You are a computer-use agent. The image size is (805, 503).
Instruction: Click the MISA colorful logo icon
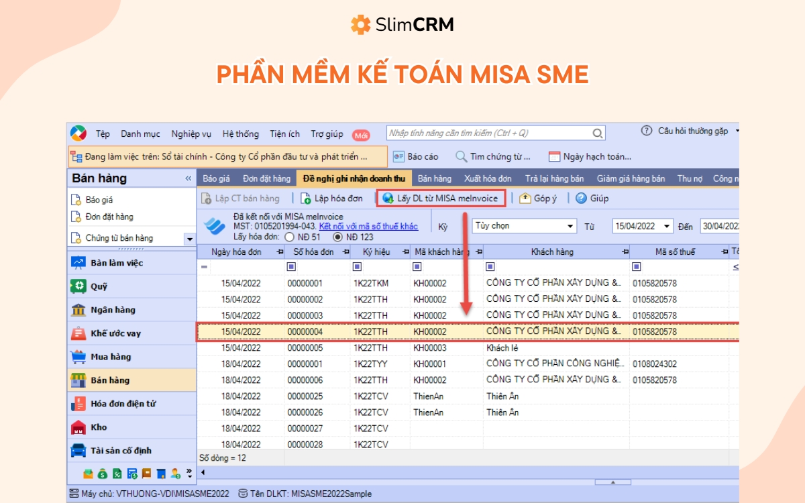coord(79,133)
